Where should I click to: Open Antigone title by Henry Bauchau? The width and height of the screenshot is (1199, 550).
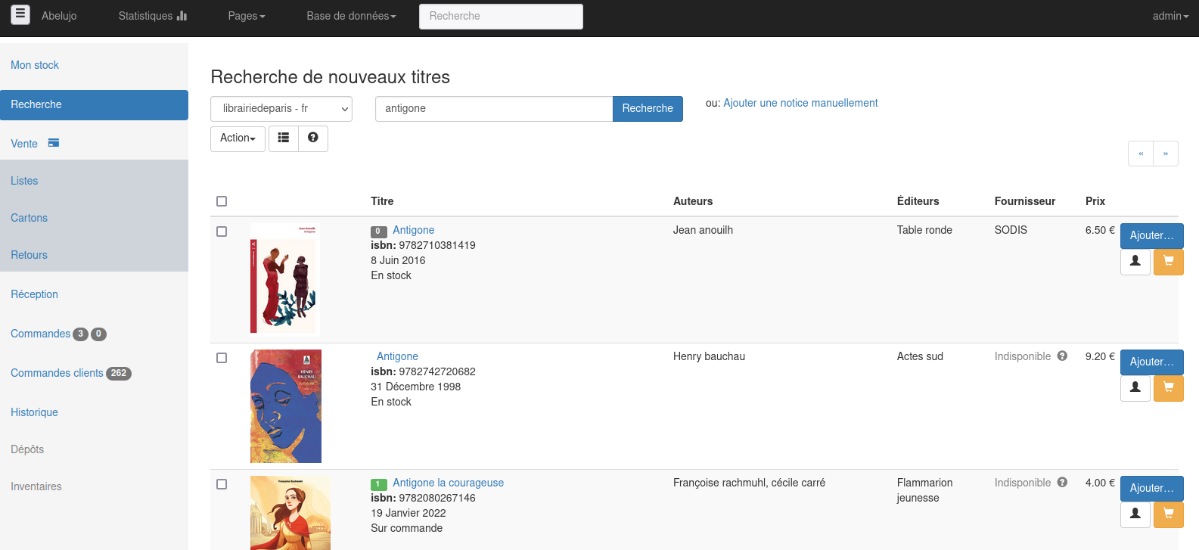pyautogui.click(x=397, y=356)
